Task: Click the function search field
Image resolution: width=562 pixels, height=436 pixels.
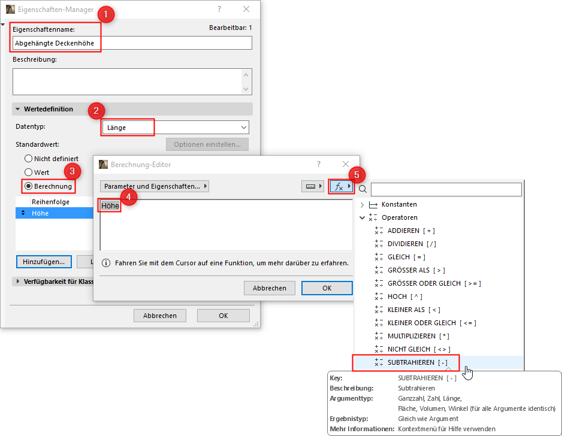Action: pyautogui.click(x=446, y=189)
